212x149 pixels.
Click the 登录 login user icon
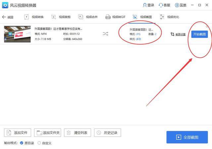tap(144, 5)
